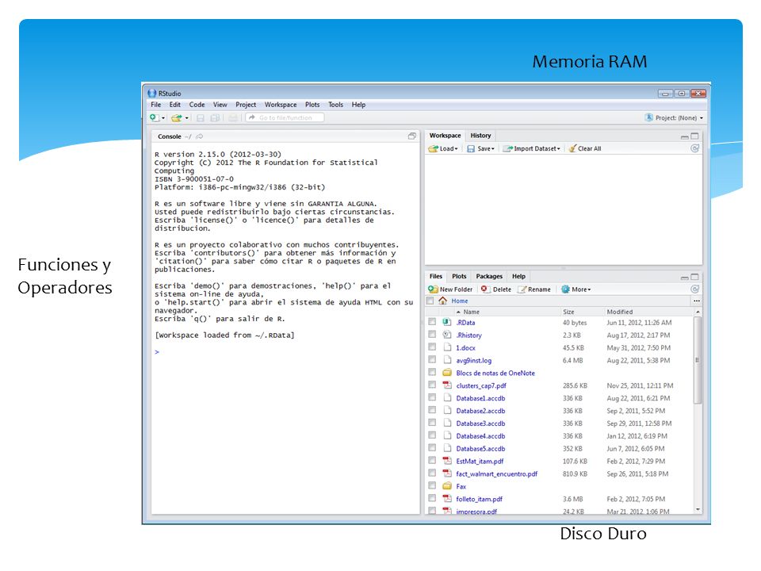This screenshot has width=761, height=571.
Task: Open the New file dropdown arrow
Action: [x=163, y=118]
